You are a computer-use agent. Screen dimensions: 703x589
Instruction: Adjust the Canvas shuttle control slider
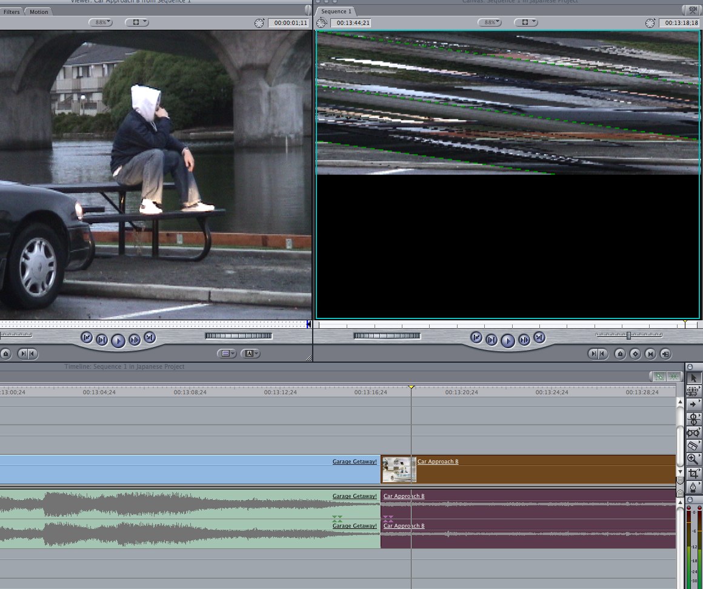click(628, 335)
